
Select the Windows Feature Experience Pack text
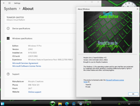pos(50,60)
